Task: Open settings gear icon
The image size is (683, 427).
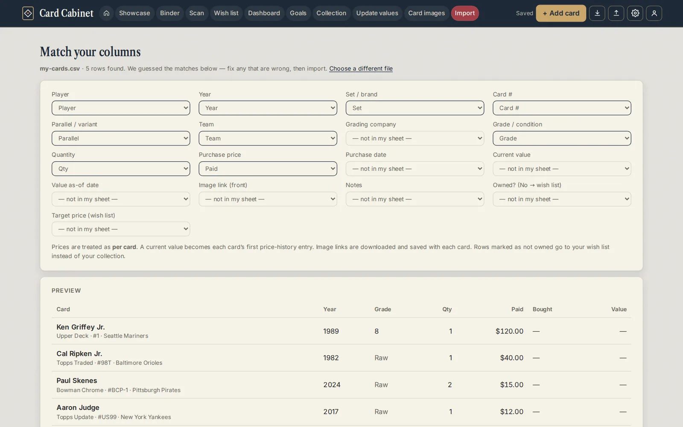Action: 635,13
